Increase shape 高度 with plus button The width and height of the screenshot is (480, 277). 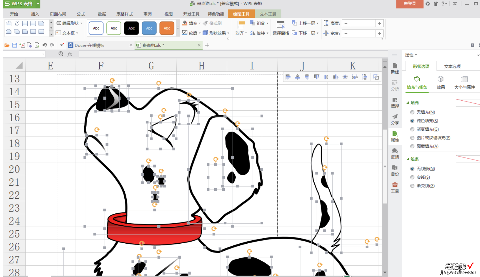(380, 23)
